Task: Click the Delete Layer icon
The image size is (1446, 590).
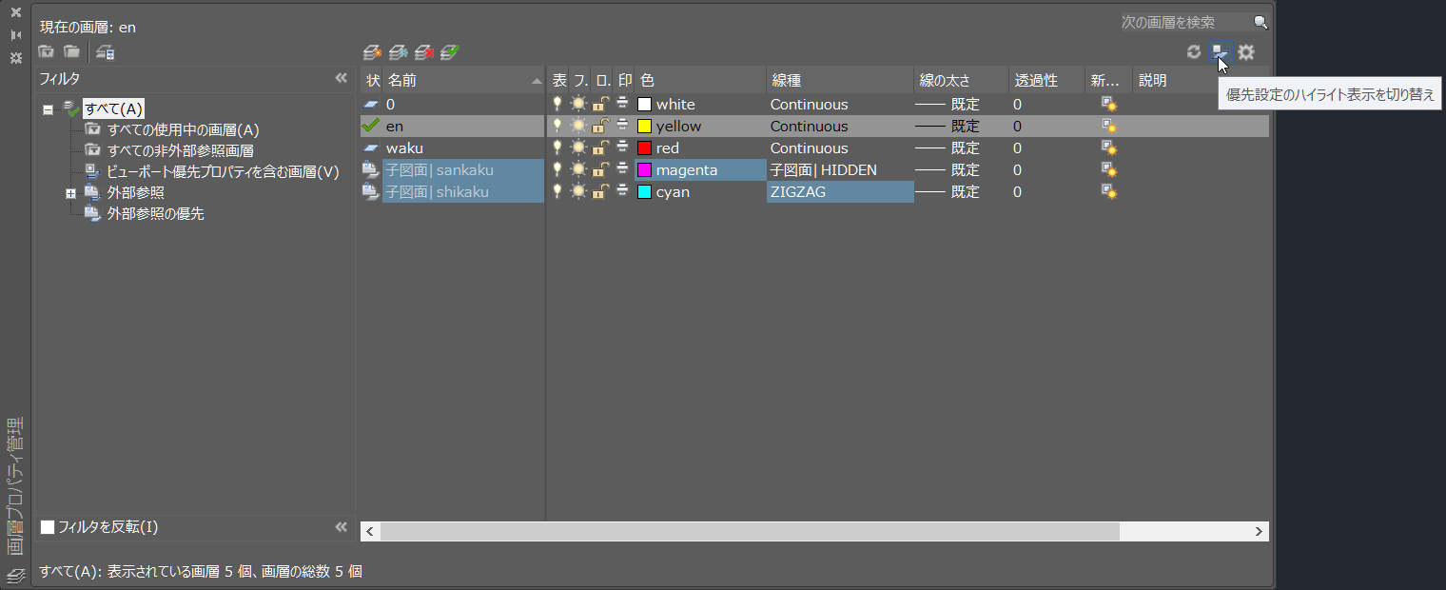Action: [x=423, y=51]
